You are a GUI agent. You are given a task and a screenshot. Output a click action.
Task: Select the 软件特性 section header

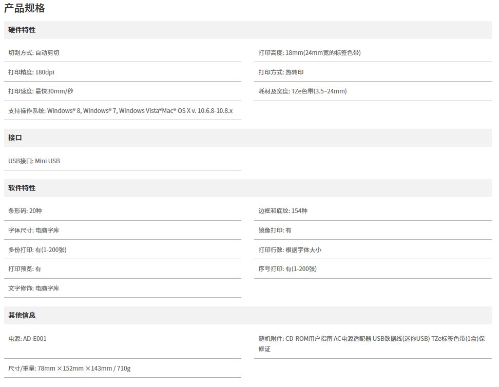pyautogui.click(x=22, y=188)
